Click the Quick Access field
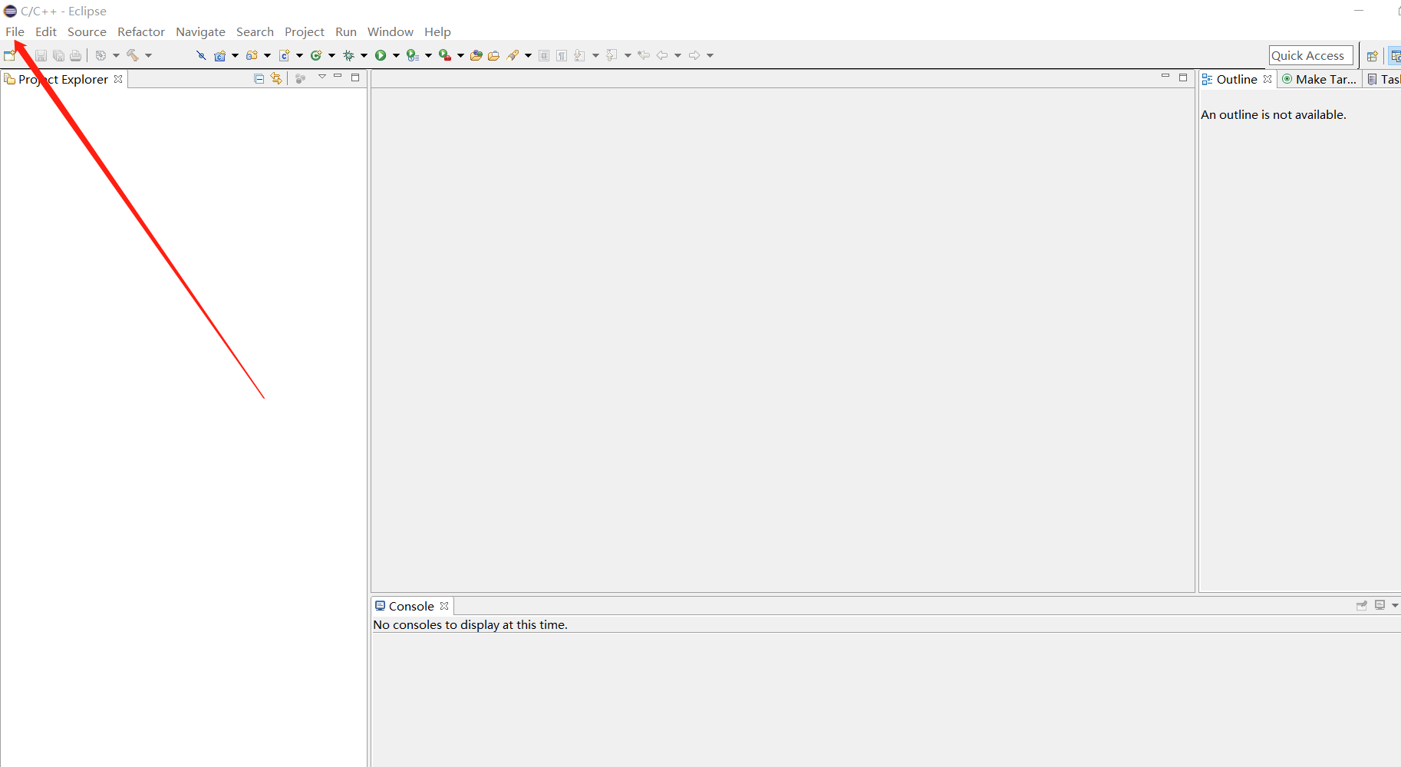1401x767 pixels. (x=1310, y=55)
